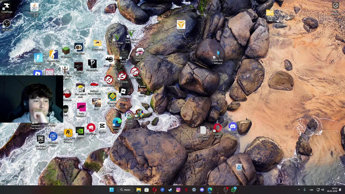Open volume control speaker icon

click(x=322, y=190)
